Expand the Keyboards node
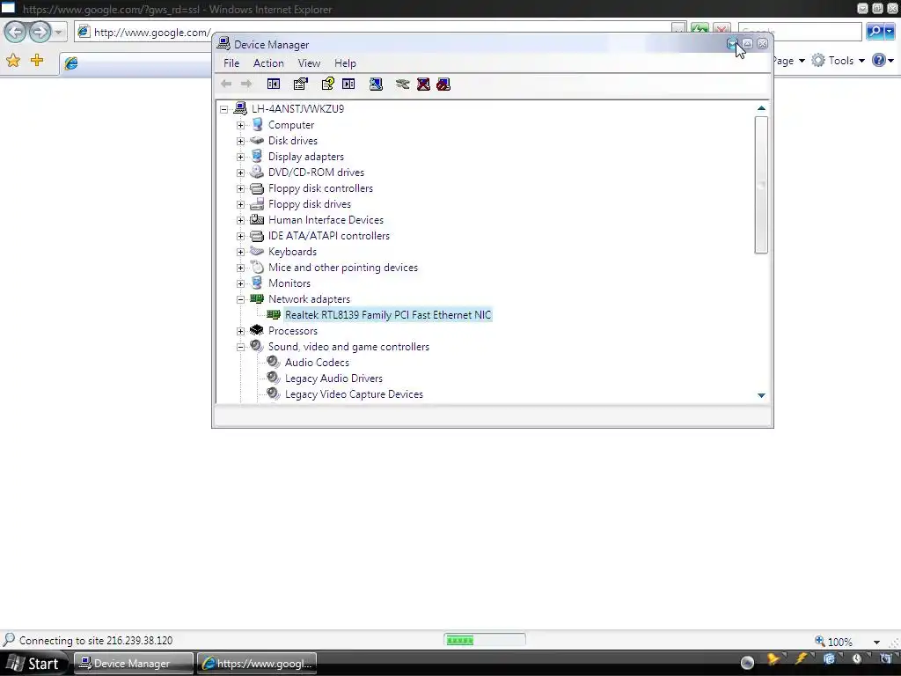 coord(241,252)
